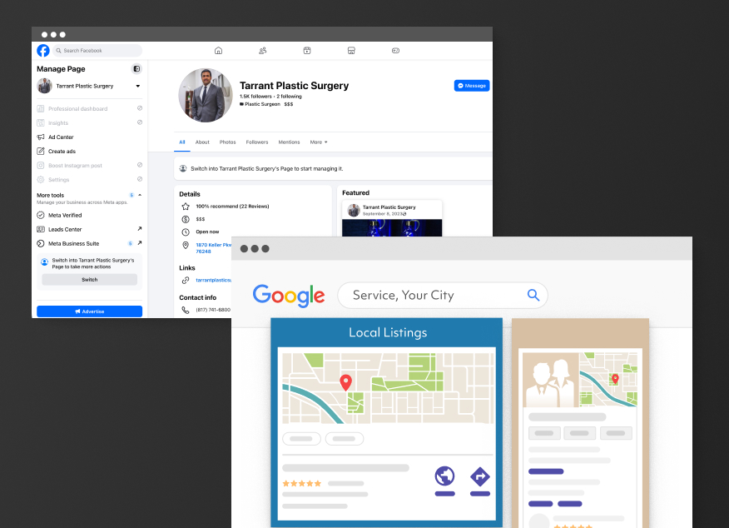
Task: Click the Local Listings heading
Action: point(388,332)
